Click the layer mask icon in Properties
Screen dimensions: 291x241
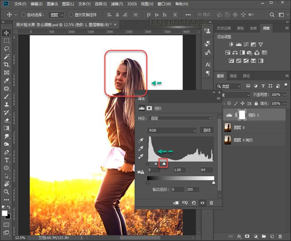(149, 108)
